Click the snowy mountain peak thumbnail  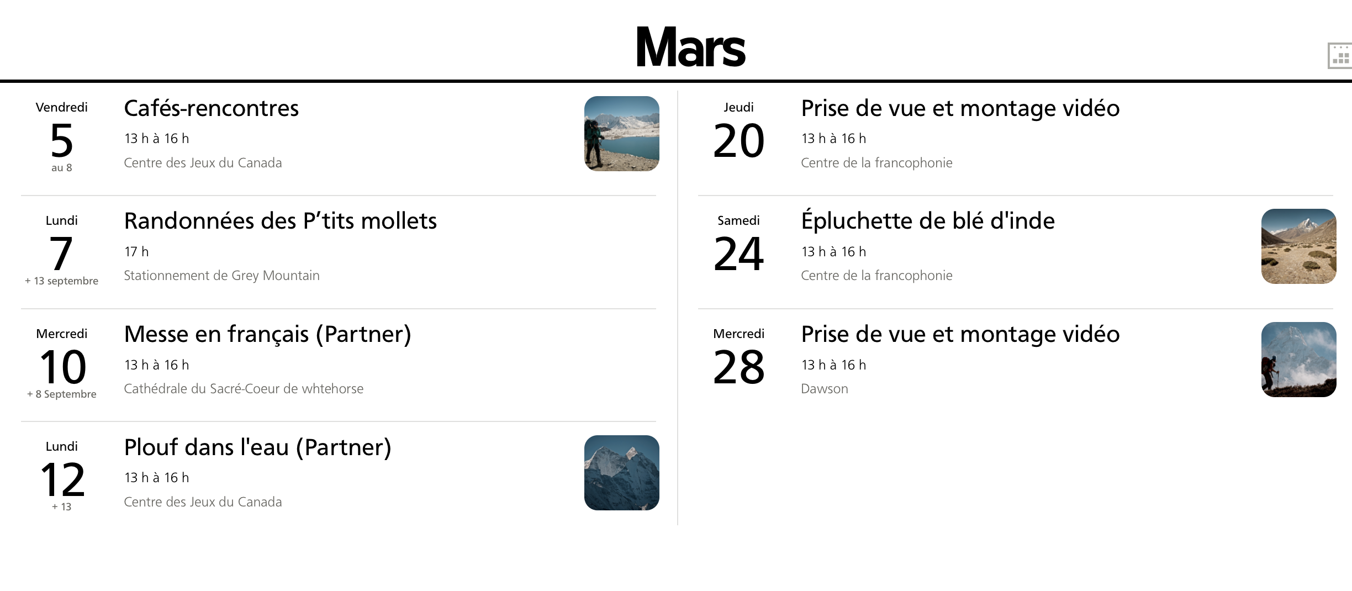pos(621,473)
